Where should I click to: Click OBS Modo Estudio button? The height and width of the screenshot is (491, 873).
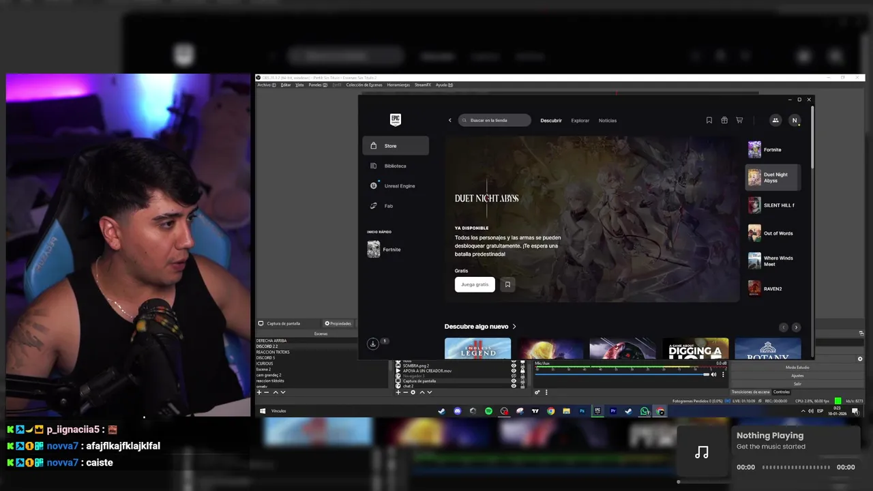click(797, 368)
